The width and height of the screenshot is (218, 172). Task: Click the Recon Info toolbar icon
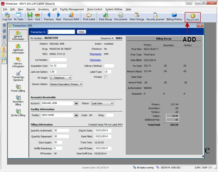point(192,17)
